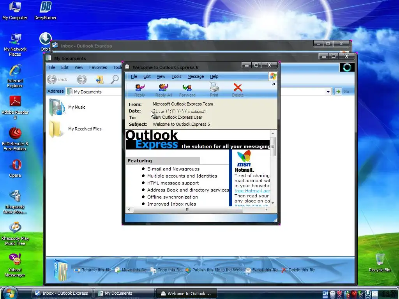399x299 pixels.
Task: Switch to Inbox - Outlook Express taskbar button
Action: coord(62,294)
